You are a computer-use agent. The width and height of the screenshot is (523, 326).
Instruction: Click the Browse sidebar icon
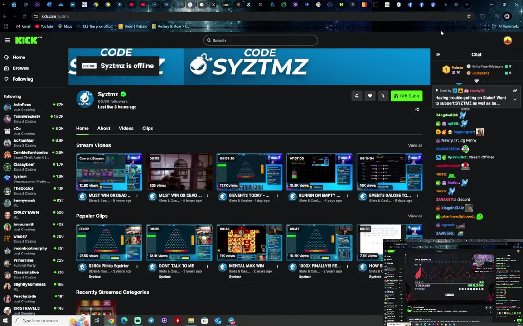pyautogui.click(x=6, y=68)
